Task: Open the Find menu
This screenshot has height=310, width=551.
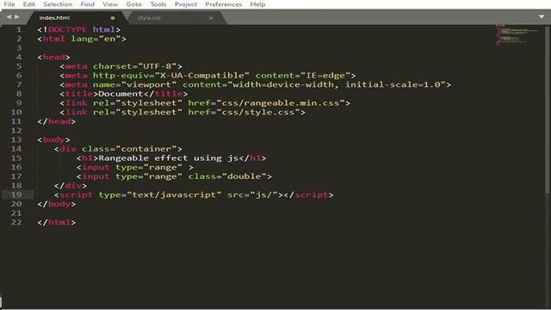Action: click(87, 4)
